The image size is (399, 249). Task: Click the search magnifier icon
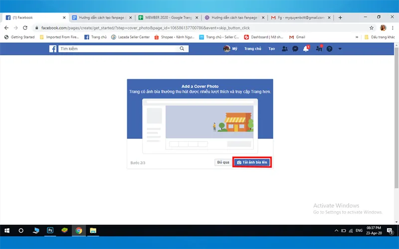[x=184, y=49]
